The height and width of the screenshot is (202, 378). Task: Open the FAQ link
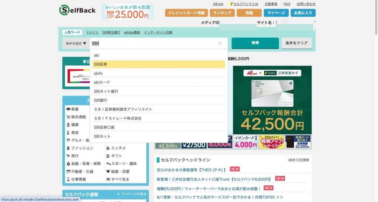[287, 4]
